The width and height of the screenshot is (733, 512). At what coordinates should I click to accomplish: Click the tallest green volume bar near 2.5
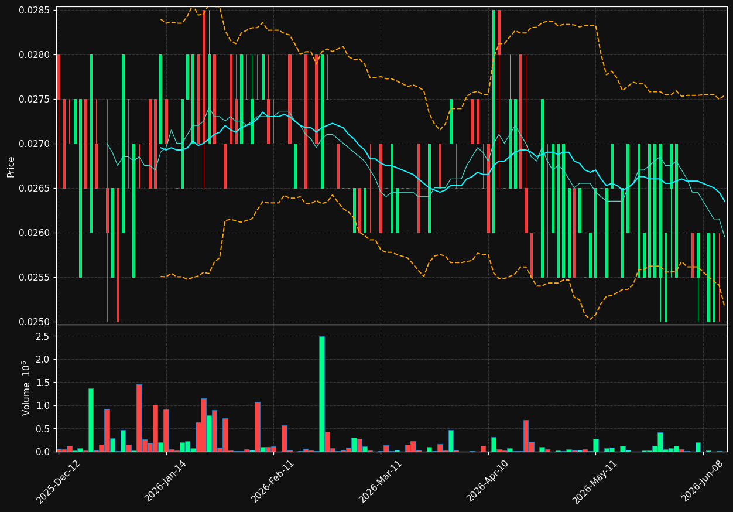pyautogui.click(x=322, y=394)
